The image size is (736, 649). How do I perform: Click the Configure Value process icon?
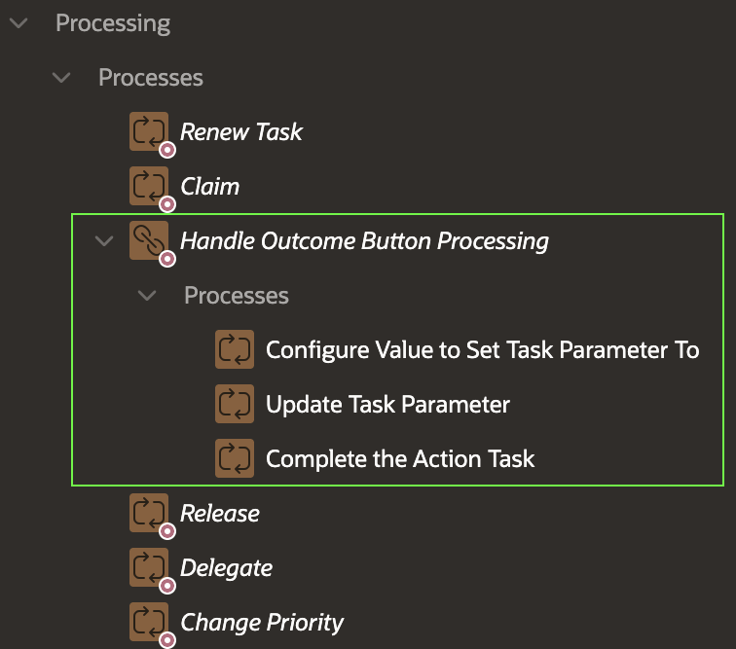click(234, 349)
